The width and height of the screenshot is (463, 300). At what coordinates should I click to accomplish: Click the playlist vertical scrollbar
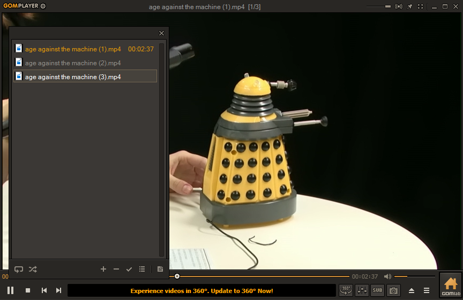tap(161, 150)
